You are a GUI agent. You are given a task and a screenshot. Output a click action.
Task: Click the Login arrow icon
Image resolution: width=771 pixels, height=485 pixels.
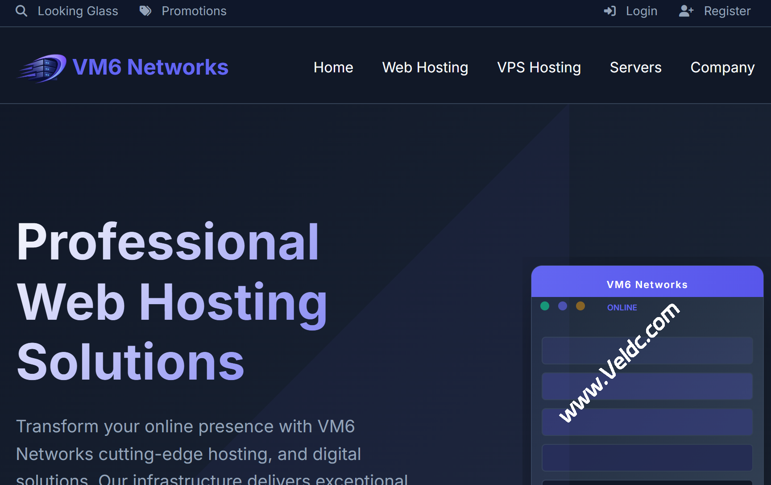pos(609,11)
